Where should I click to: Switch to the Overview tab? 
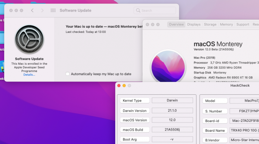click(176, 24)
